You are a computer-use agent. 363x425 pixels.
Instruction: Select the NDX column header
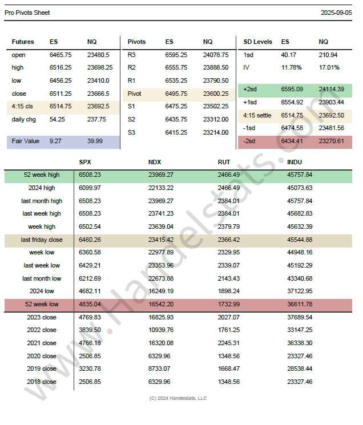point(154,163)
